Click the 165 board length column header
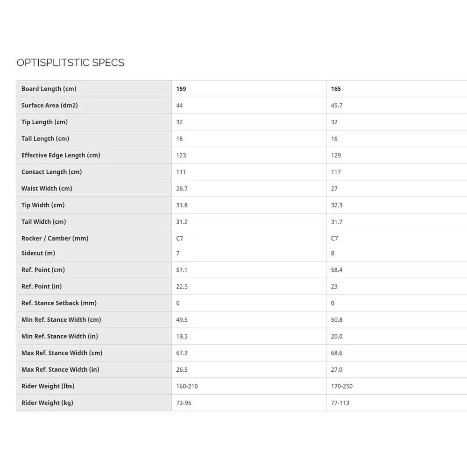The height and width of the screenshot is (467, 467). pyautogui.click(x=336, y=89)
